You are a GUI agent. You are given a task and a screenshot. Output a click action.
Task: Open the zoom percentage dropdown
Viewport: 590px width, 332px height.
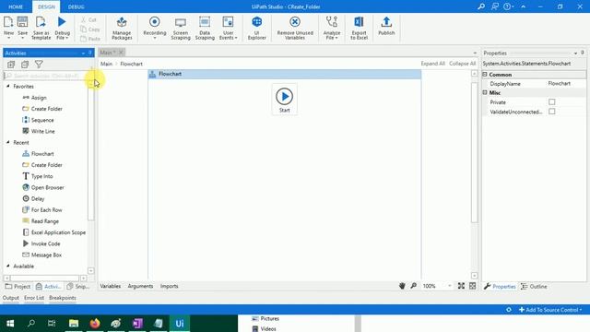coord(449,286)
